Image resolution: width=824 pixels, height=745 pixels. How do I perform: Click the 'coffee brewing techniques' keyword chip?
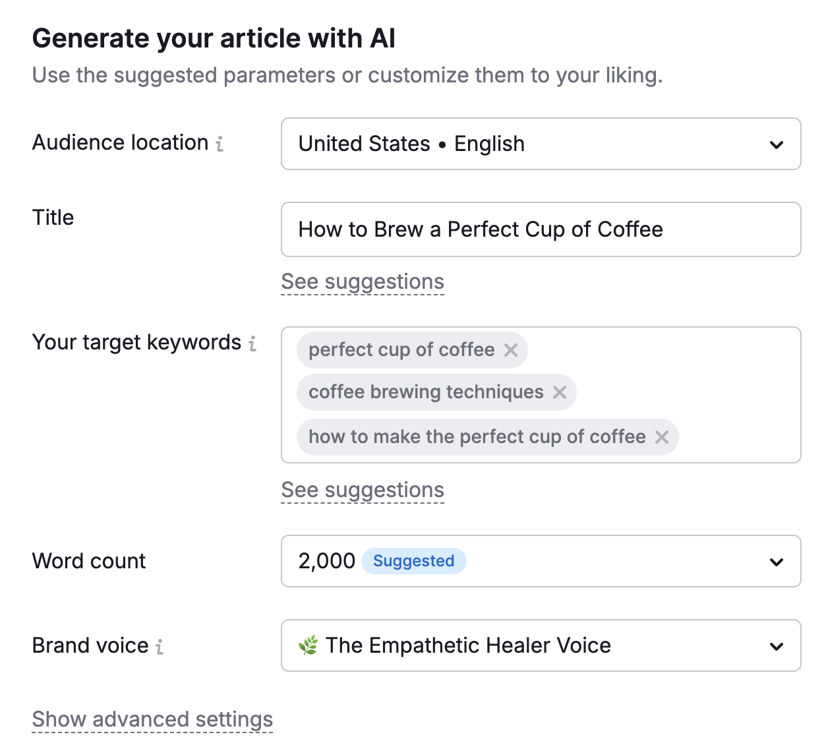pos(426,392)
